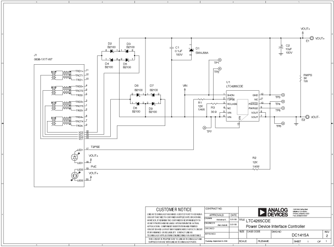The image size is (334, 247).
Task: Click the R1 resistor symbol
Action: tap(201, 100)
